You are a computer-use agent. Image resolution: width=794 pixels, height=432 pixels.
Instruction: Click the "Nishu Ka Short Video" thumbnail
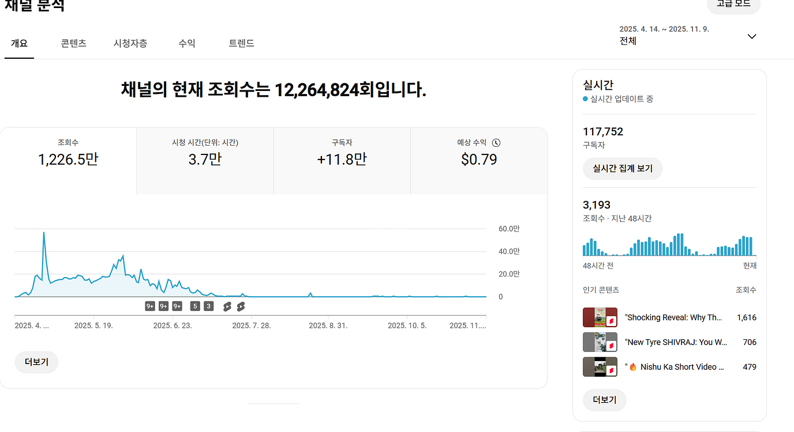click(600, 367)
